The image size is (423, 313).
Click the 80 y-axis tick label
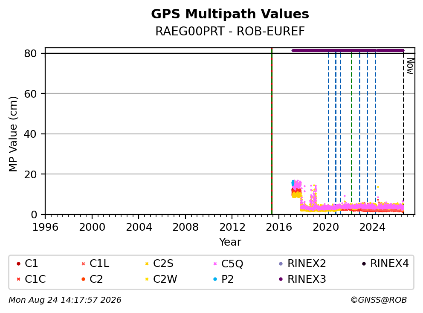30,53
